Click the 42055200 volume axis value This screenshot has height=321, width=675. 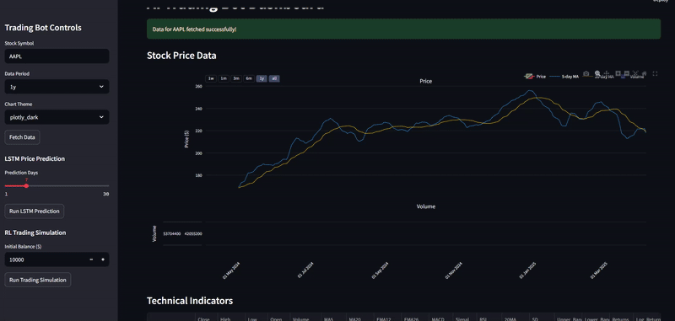coord(193,233)
